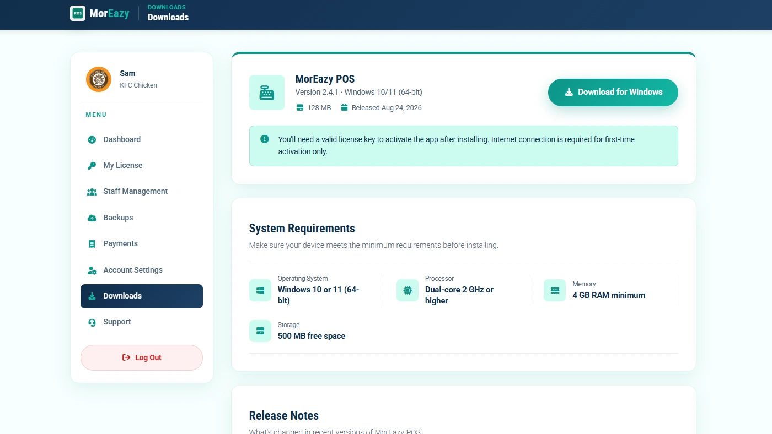Click the Dashboard gauge icon
Screen dimensions: 772x434
pos(92,140)
